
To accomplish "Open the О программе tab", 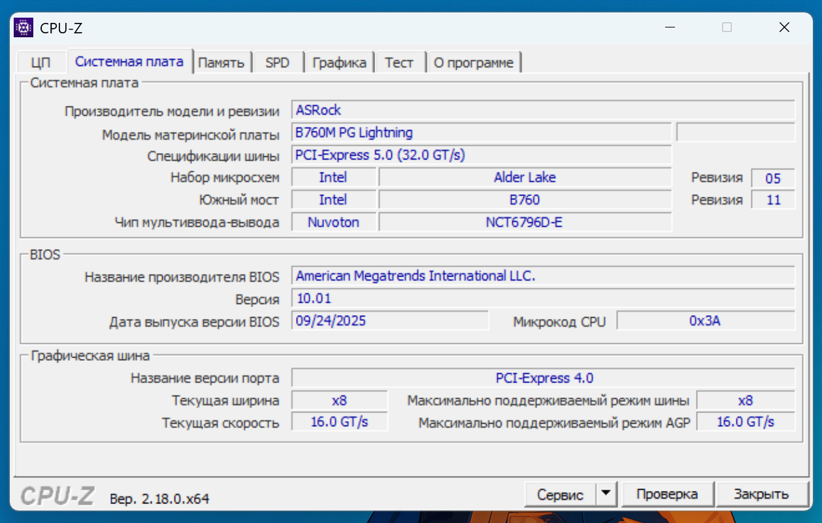I will pos(474,63).
